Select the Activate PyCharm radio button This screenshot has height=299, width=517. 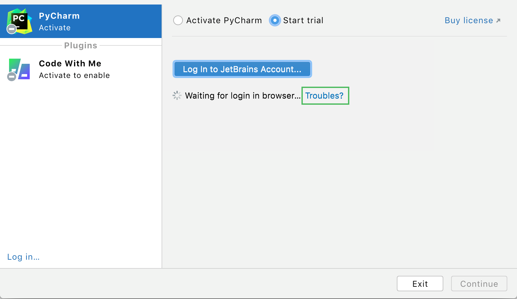click(178, 20)
